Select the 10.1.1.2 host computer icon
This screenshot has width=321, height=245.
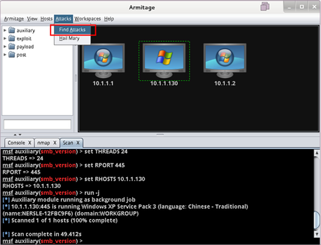coord(225,61)
